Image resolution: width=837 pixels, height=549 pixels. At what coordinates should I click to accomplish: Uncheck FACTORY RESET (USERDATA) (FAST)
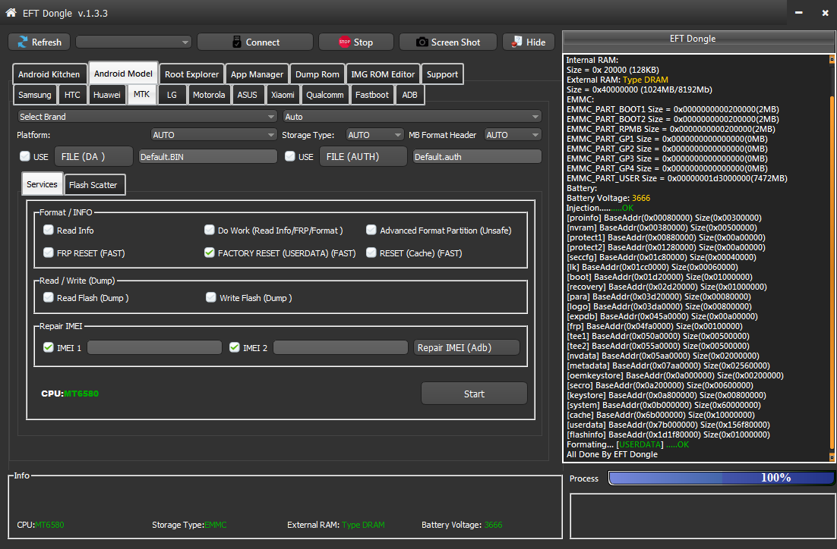click(210, 253)
